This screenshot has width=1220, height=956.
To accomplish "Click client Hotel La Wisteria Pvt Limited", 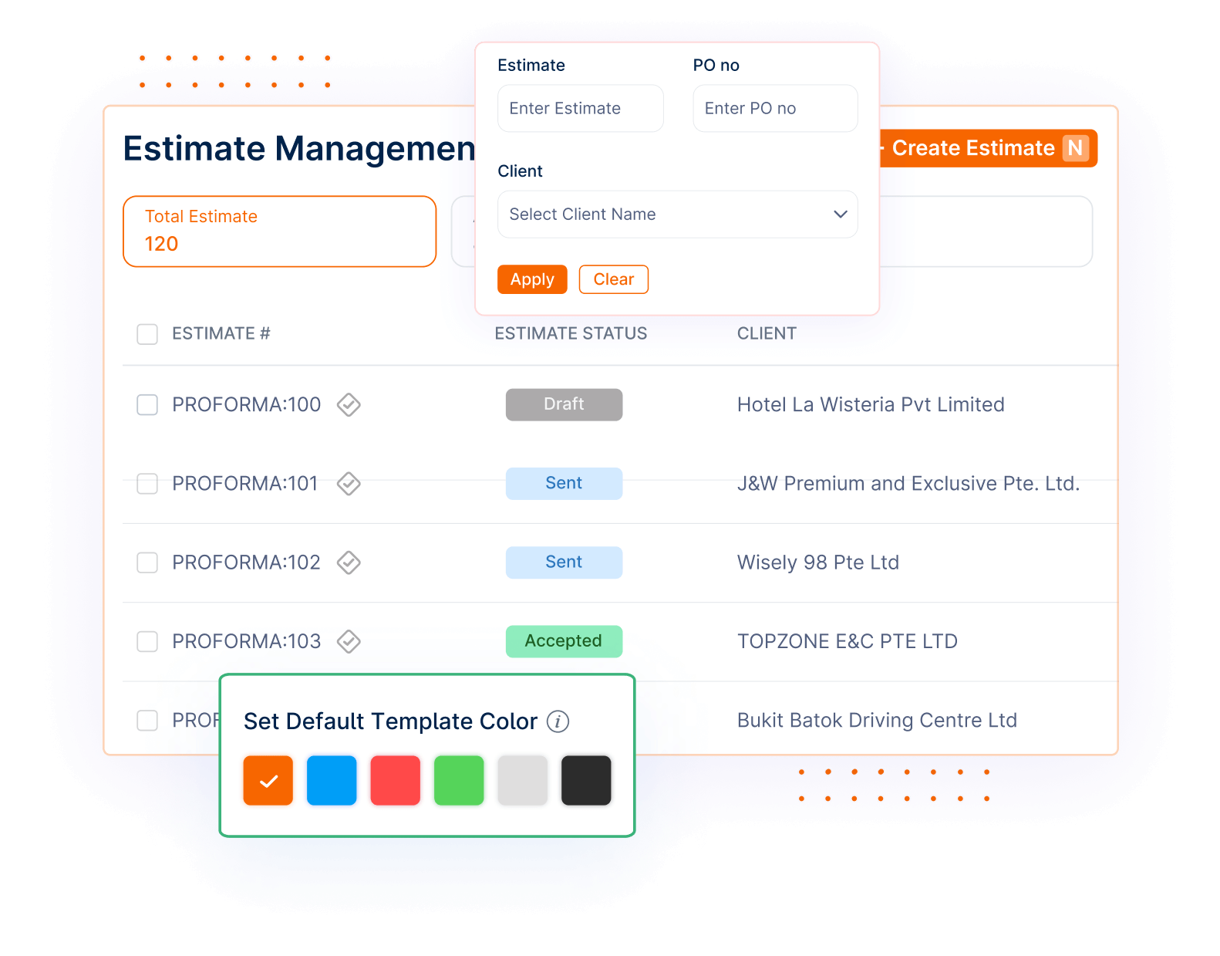I will tap(871, 405).
